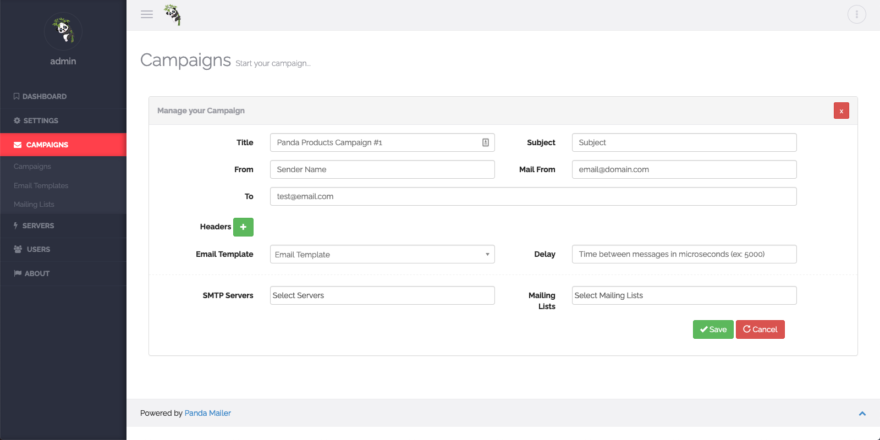
Task: Focus the Subject input field
Action: click(x=684, y=142)
